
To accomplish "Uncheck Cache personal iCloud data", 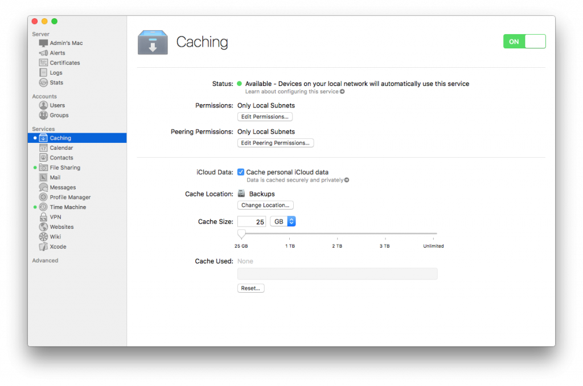I will coord(241,172).
